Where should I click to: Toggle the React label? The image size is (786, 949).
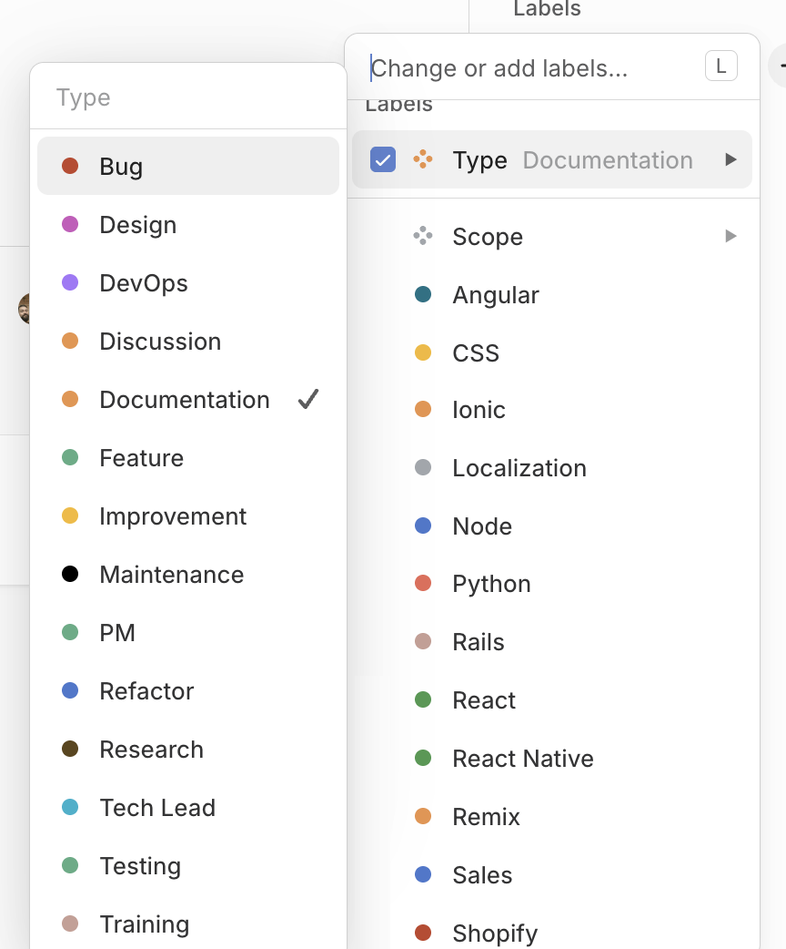[x=552, y=700]
